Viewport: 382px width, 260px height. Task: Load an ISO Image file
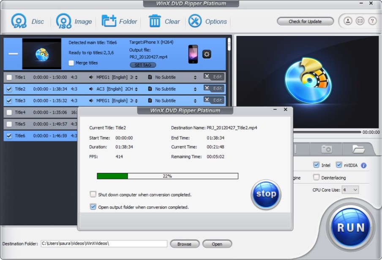[x=63, y=21]
